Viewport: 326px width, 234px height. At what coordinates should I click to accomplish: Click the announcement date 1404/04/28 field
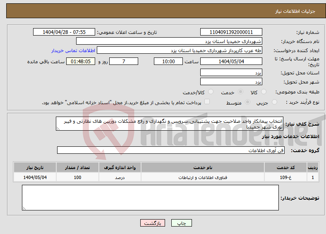coord(64,32)
